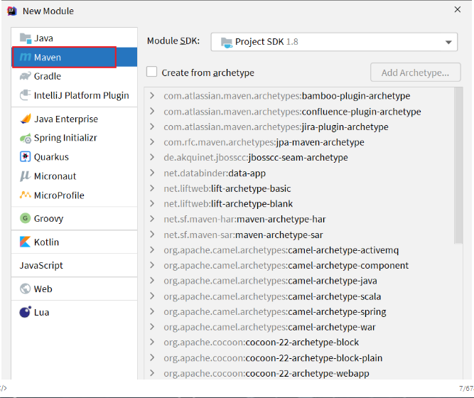Expand jpa-maven-archetype node

(152, 142)
